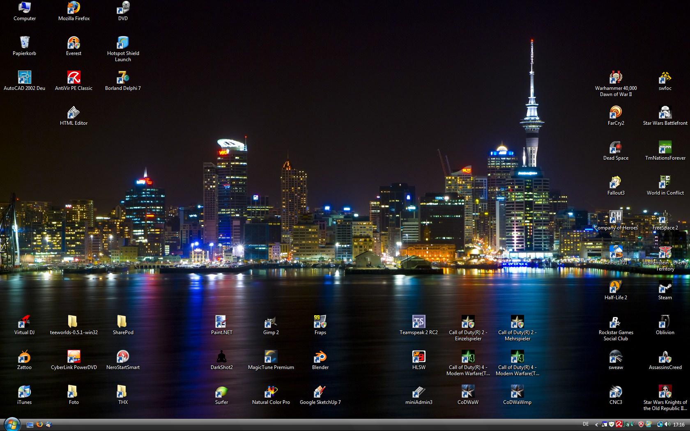The height and width of the screenshot is (431, 690).
Task: Select the Steam desktop icon
Action: (665, 287)
